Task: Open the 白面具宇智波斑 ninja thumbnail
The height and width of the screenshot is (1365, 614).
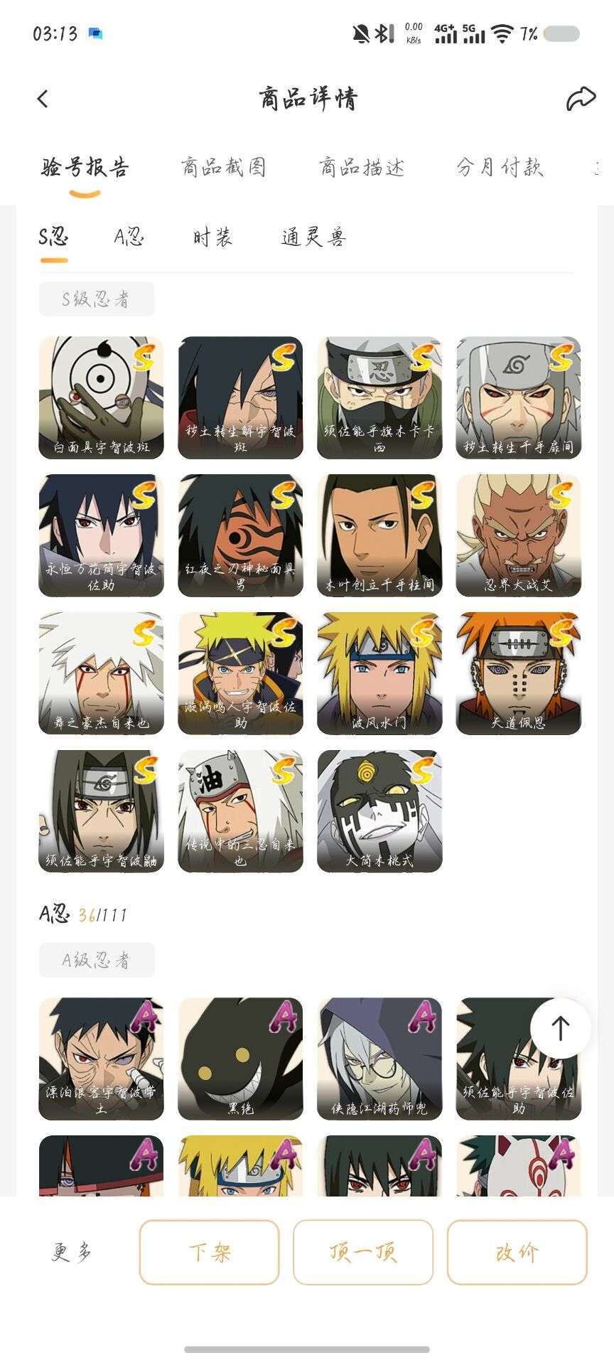Action: [x=101, y=397]
